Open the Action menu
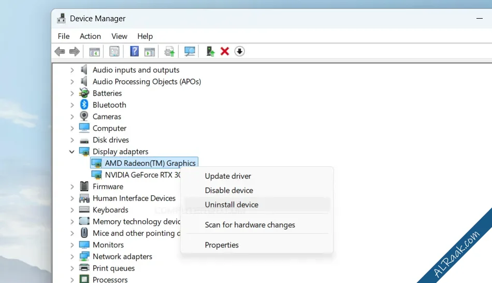 90,36
